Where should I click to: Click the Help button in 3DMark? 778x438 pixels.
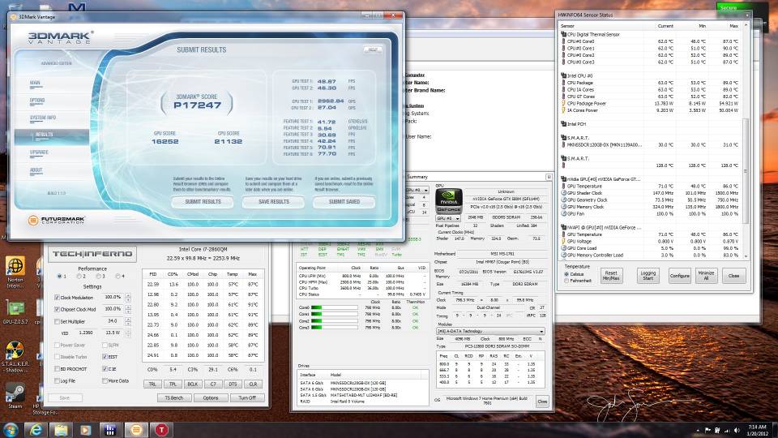[373, 49]
